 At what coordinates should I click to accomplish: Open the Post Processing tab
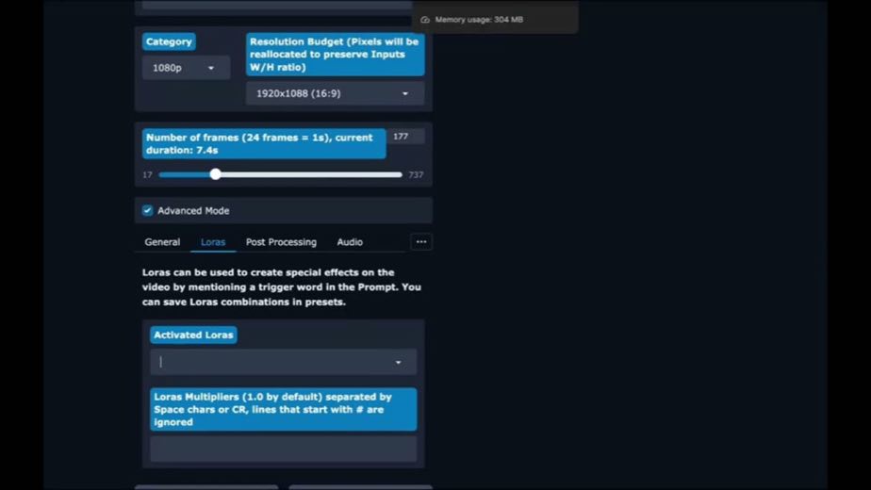click(281, 242)
